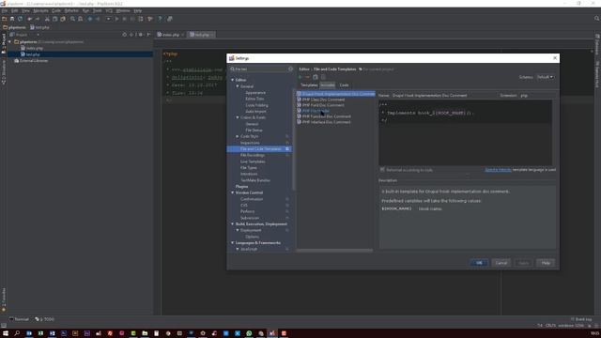The image size is (601, 338).
Task: Click the Windows Start button
Action: [6, 333]
